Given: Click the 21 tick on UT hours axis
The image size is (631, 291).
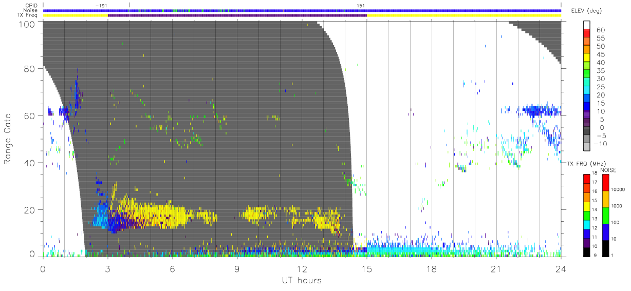Looking at the screenshot, I should pos(496,268).
